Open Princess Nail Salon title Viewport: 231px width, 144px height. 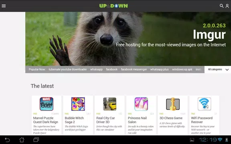(137, 120)
